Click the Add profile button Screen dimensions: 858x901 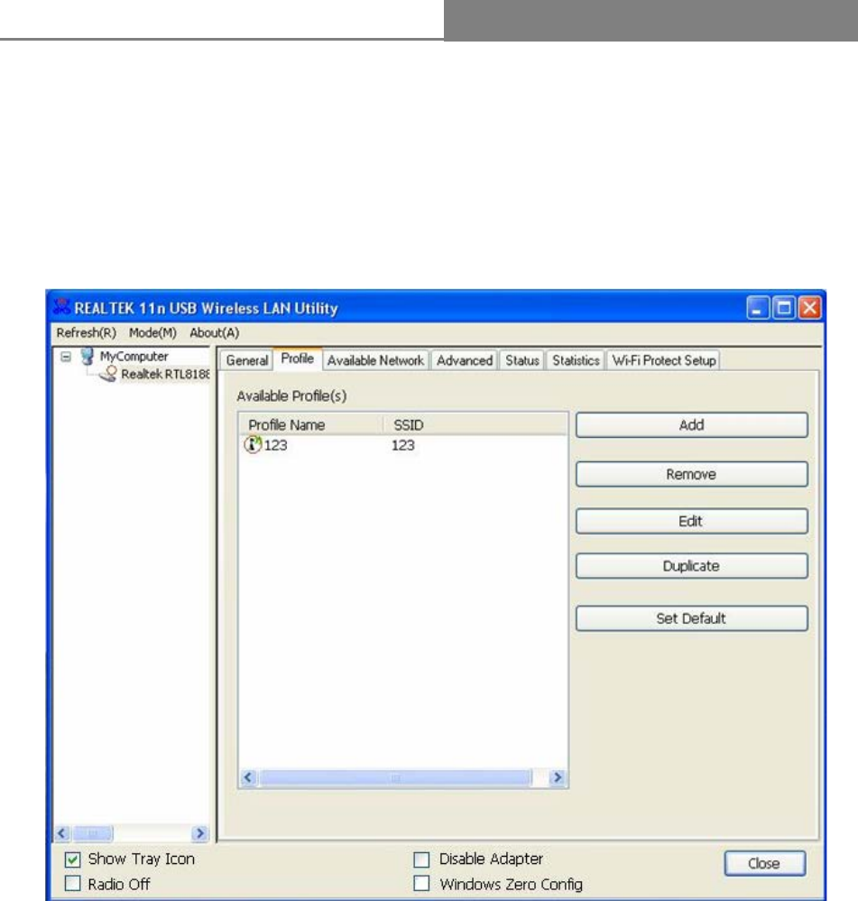click(691, 425)
